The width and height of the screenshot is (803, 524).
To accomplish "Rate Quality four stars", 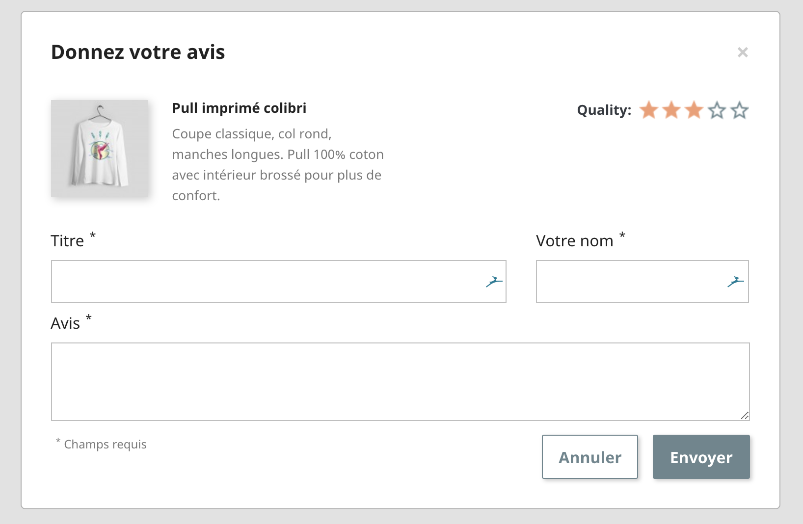I will pyautogui.click(x=717, y=110).
